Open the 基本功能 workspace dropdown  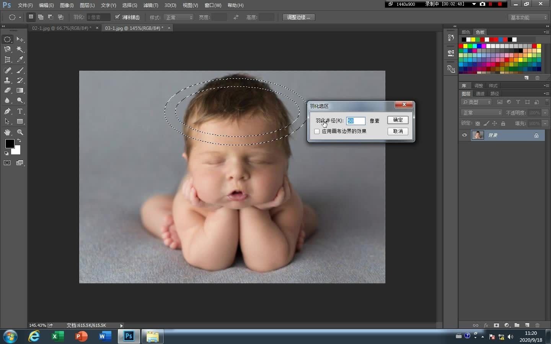528,18
